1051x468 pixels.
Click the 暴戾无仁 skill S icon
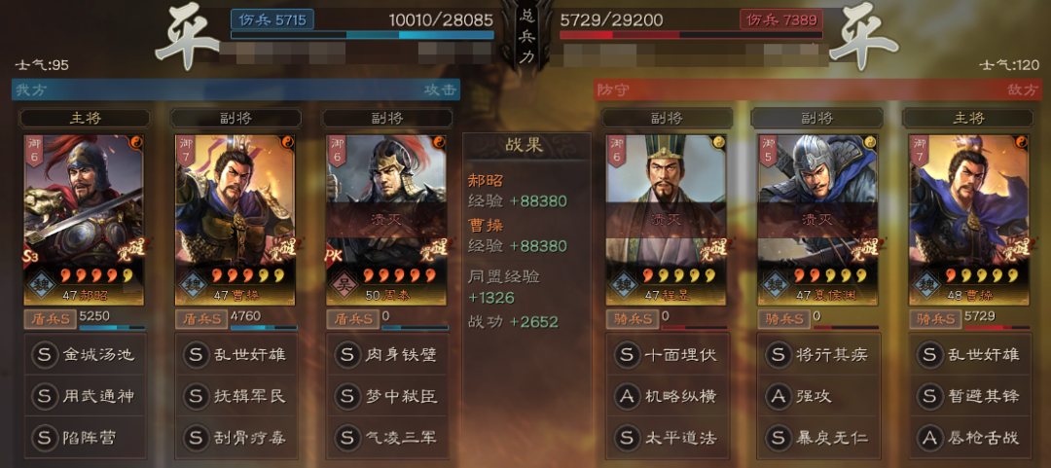coord(779,437)
